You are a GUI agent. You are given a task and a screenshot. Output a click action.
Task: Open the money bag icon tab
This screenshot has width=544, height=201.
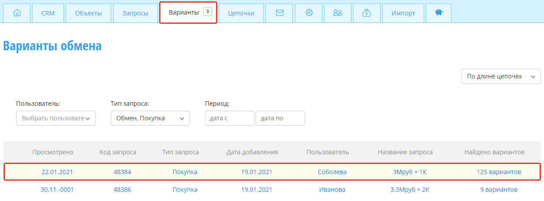[366, 13]
